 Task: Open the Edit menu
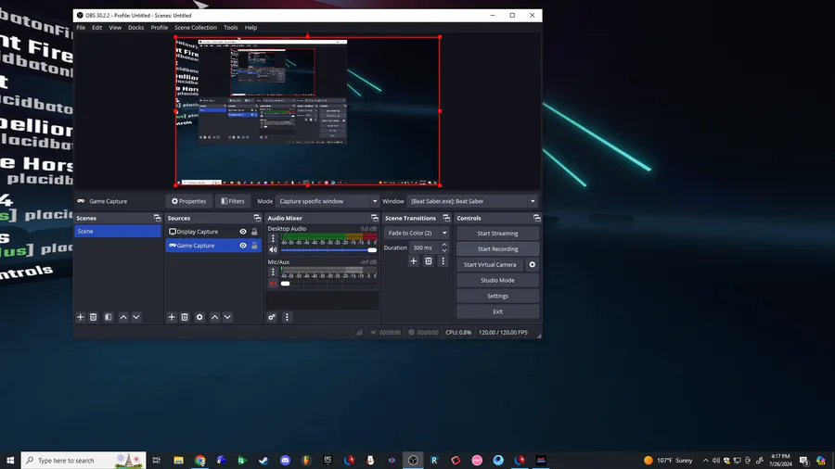pos(96,28)
